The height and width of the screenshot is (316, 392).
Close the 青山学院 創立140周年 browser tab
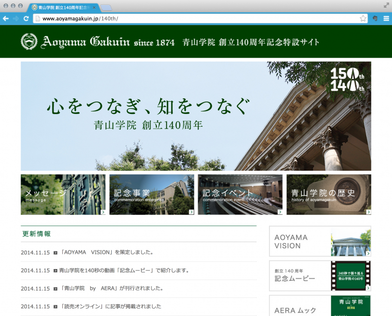[x=94, y=7]
